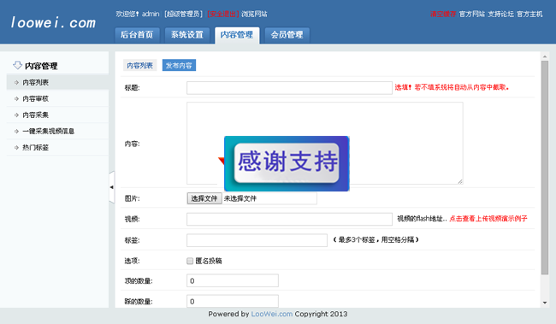The height and width of the screenshot is (324, 556).
Task: Open the 支持论坛 link
Action: click(x=500, y=14)
